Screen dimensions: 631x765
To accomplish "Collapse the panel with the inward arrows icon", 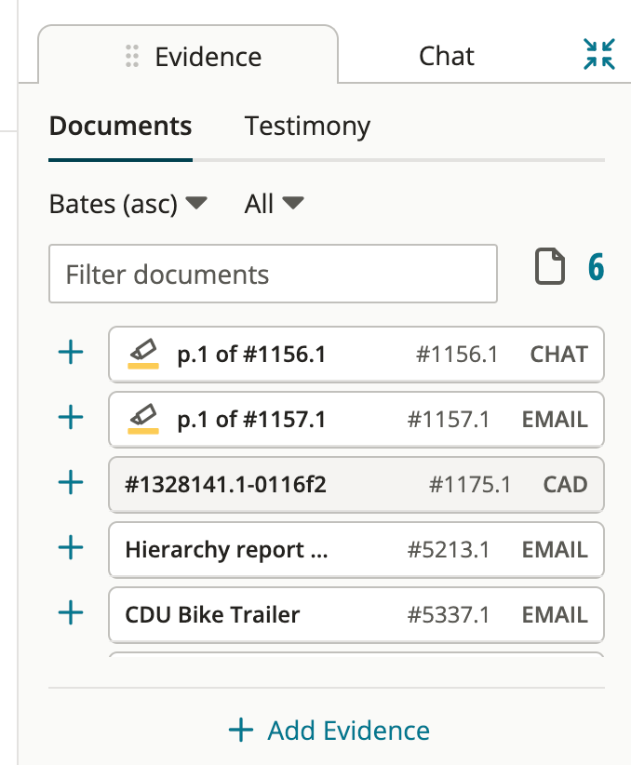I will (598, 54).
